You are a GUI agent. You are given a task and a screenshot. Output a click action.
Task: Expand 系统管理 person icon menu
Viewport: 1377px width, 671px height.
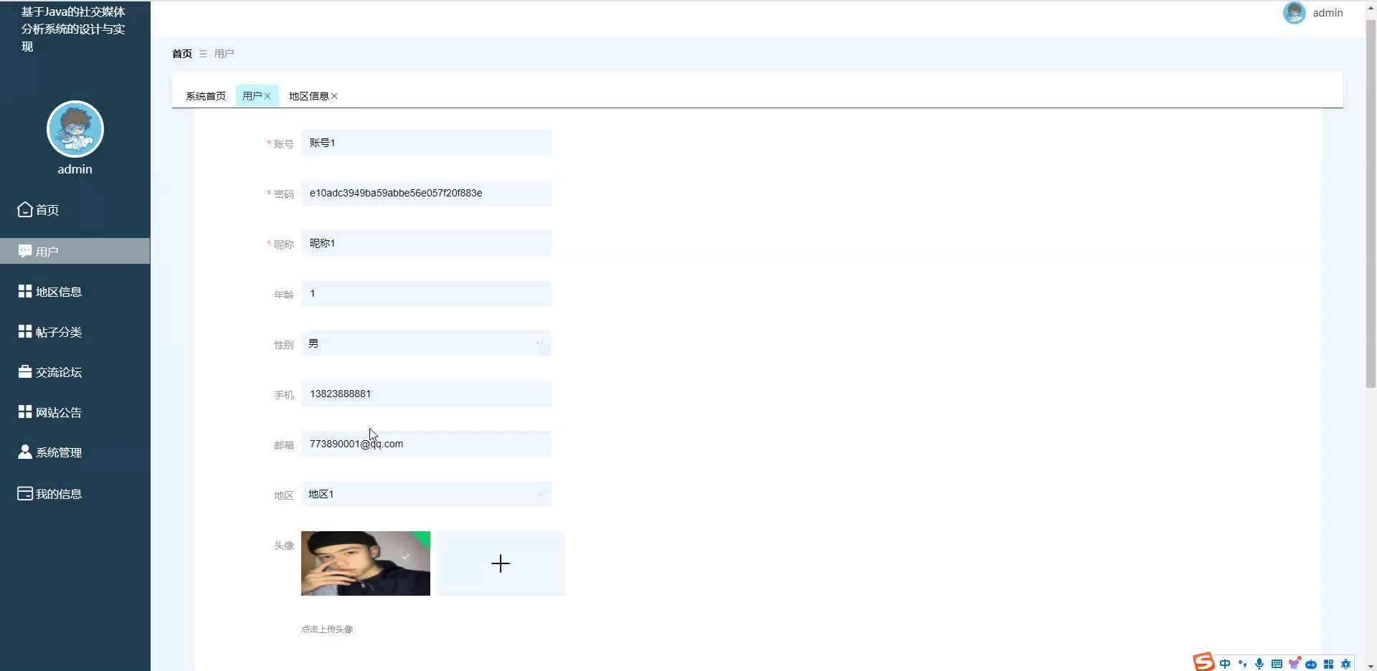pyautogui.click(x=25, y=452)
